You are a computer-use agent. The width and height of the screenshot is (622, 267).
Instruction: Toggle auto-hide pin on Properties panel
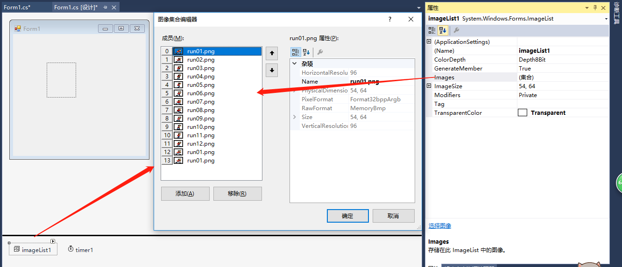(595, 7)
